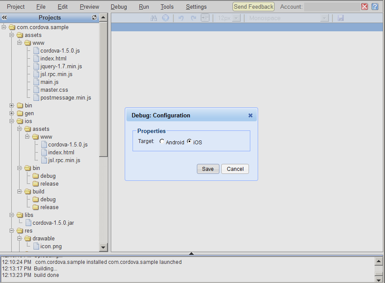Collapse the res folder
Screen dimensions: 385x283
[12, 231]
